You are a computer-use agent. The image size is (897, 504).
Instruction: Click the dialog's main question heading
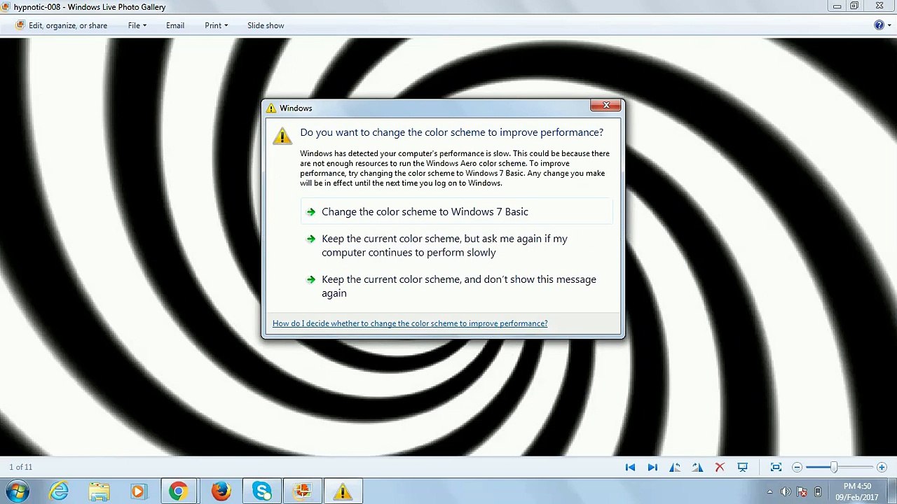451,132
